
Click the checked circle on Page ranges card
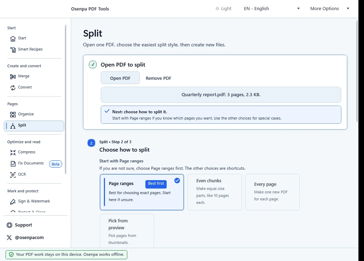[x=177, y=181]
